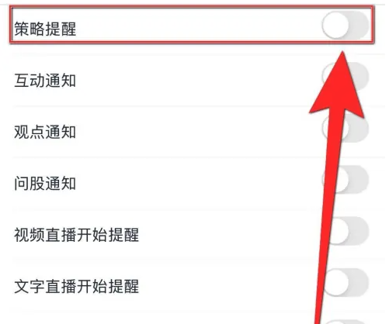Screen dimensions: 389x324
Task: Enable the 视频直播开始提醒 switch
Action: (346, 231)
